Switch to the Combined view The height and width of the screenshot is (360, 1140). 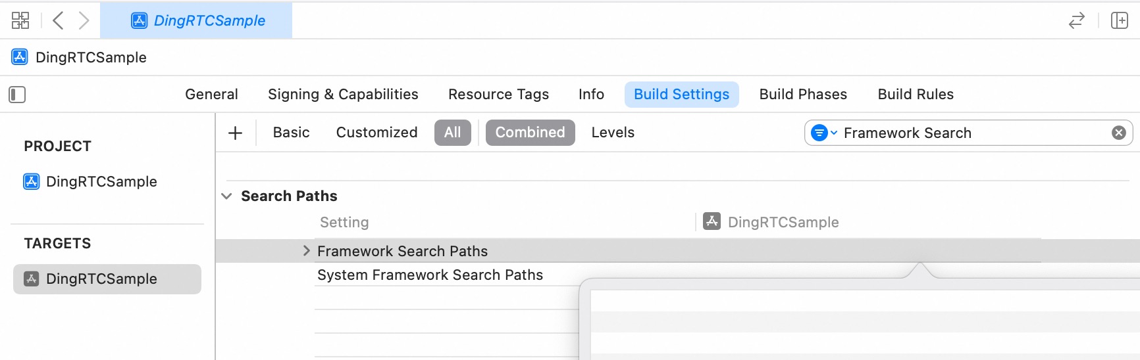[531, 133]
